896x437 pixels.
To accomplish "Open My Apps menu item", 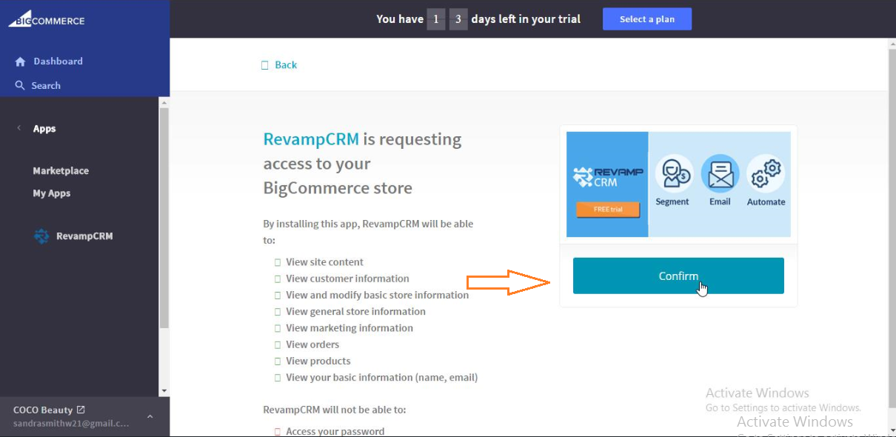I will pos(52,193).
